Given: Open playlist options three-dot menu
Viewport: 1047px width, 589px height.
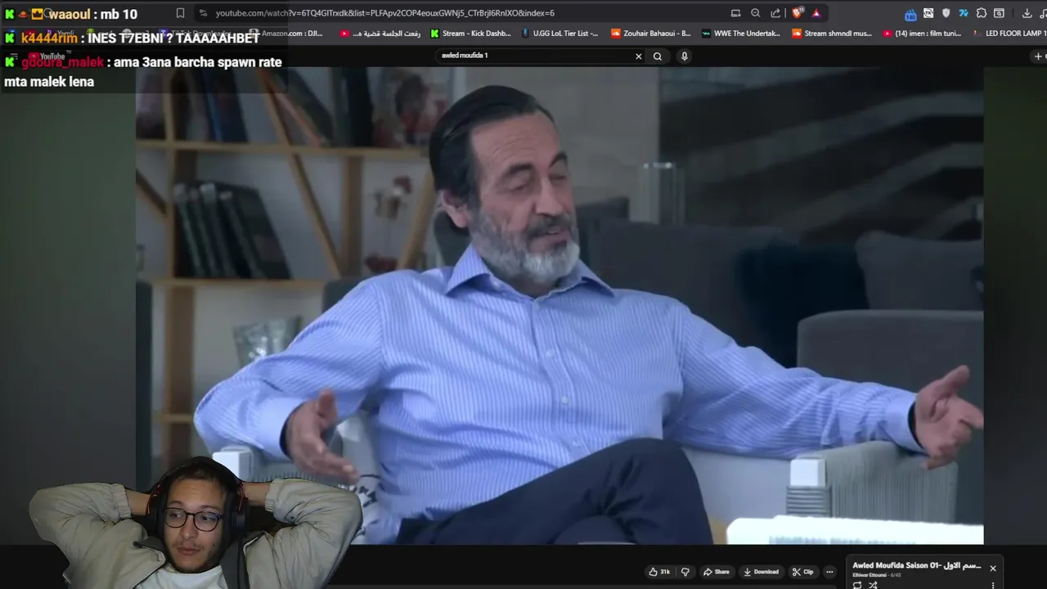Looking at the screenshot, I should [993, 585].
